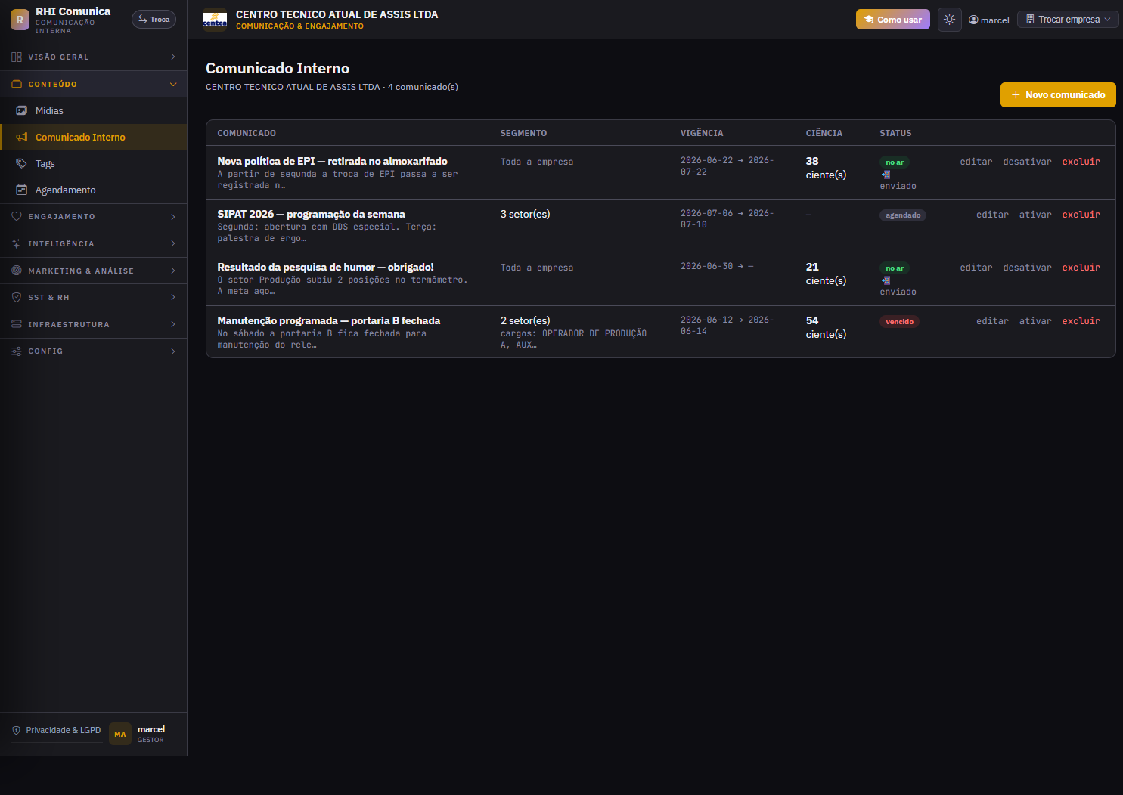Click the 'no ar' badge on EPI row
1123x795 pixels.
pos(895,162)
